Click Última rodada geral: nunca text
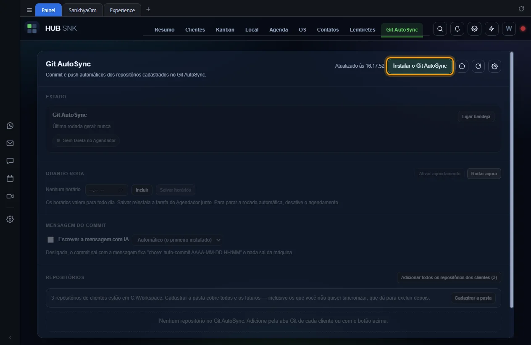 [x=81, y=126]
